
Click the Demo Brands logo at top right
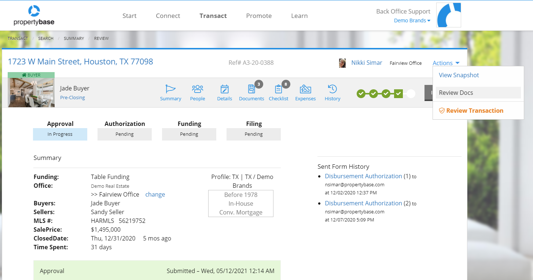pyautogui.click(x=449, y=15)
